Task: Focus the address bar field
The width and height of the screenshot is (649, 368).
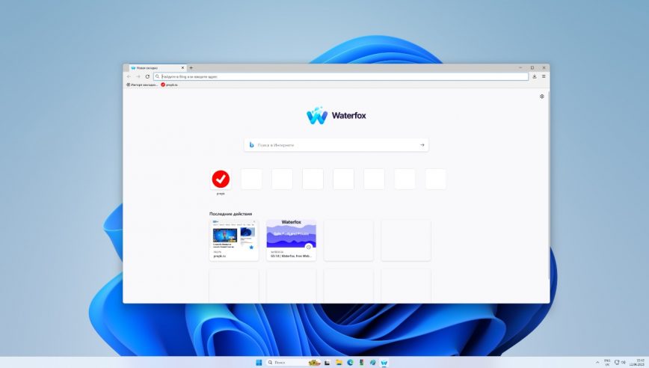Action: click(341, 76)
